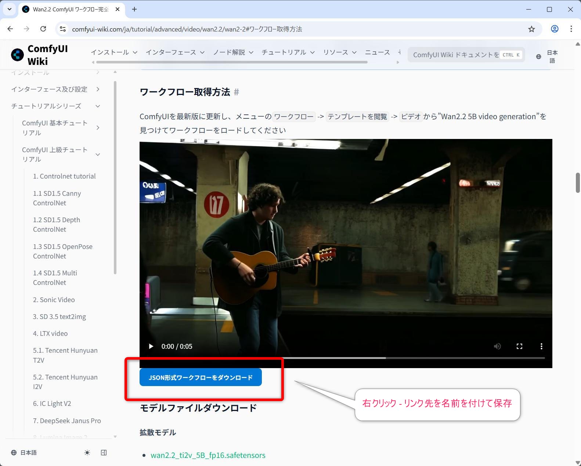Open the ニュース nav item
Viewport: 581px width, 466px height.
tap(378, 52)
